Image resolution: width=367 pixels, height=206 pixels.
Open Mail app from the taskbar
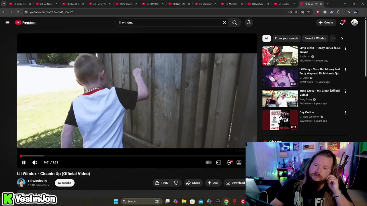click(x=201, y=201)
